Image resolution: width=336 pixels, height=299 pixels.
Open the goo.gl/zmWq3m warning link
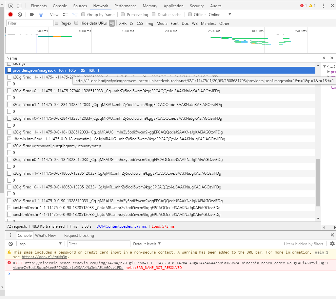coord(45,257)
